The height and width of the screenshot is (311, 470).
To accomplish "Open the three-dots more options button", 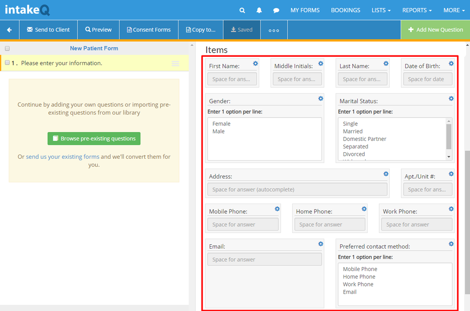I will pos(274,30).
